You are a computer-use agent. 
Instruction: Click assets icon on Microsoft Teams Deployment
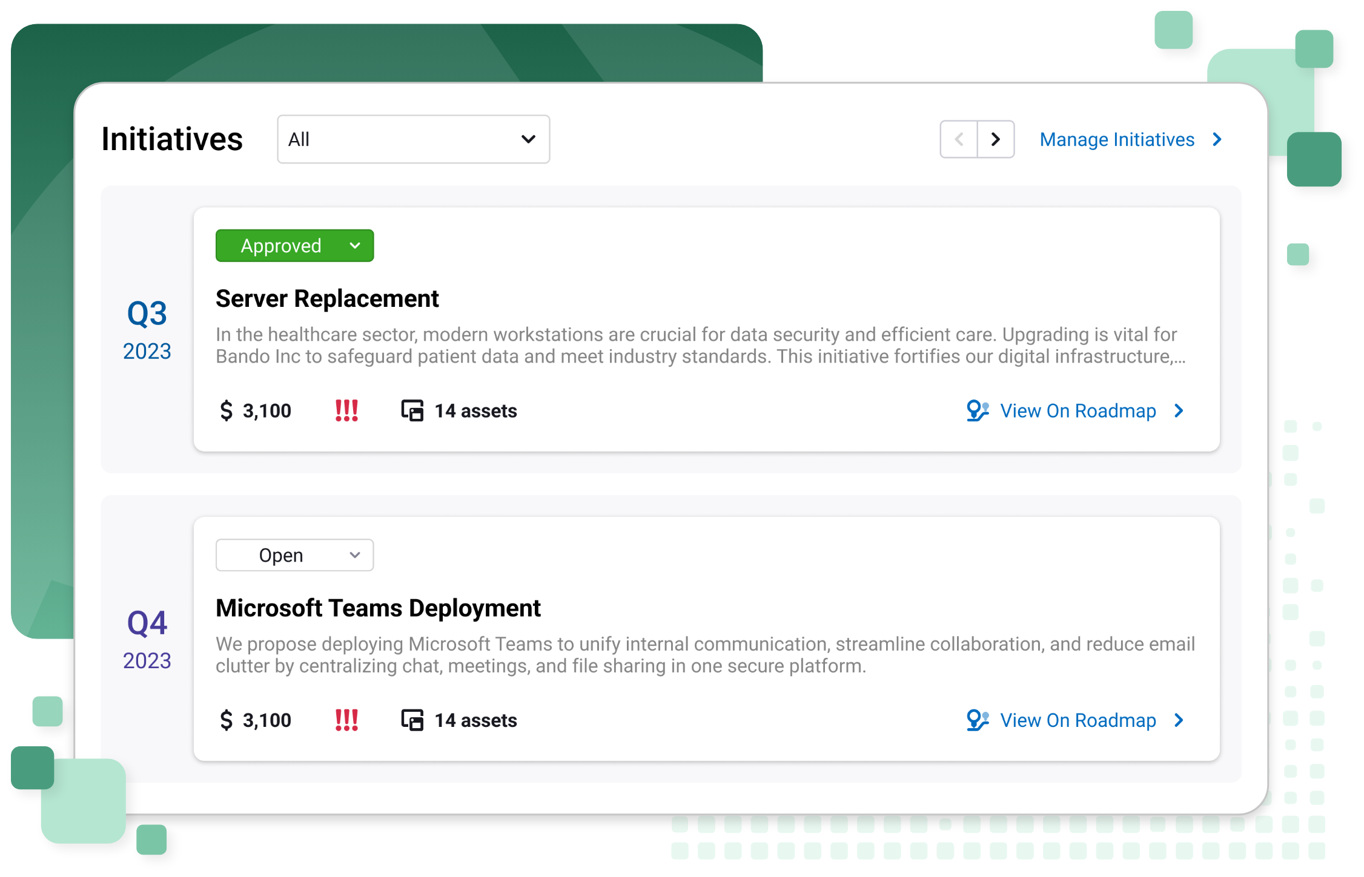[x=412, y=720]
